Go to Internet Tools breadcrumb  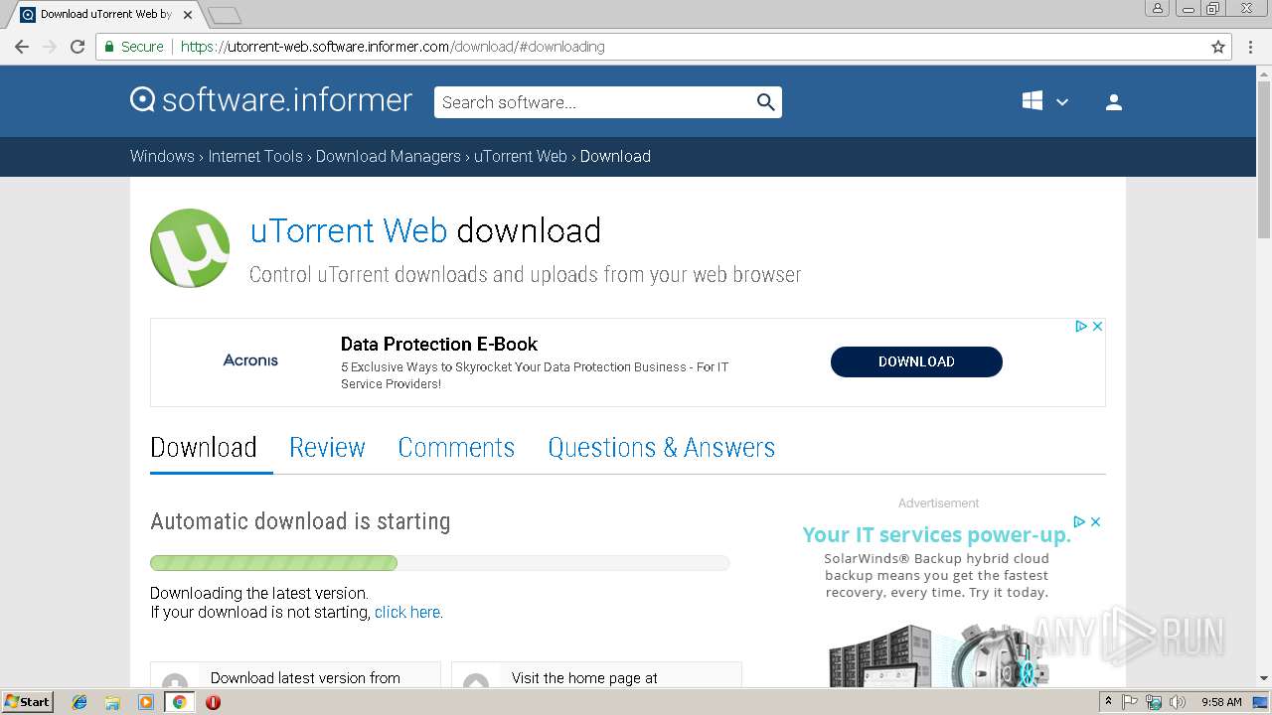[x=255, y=157]
